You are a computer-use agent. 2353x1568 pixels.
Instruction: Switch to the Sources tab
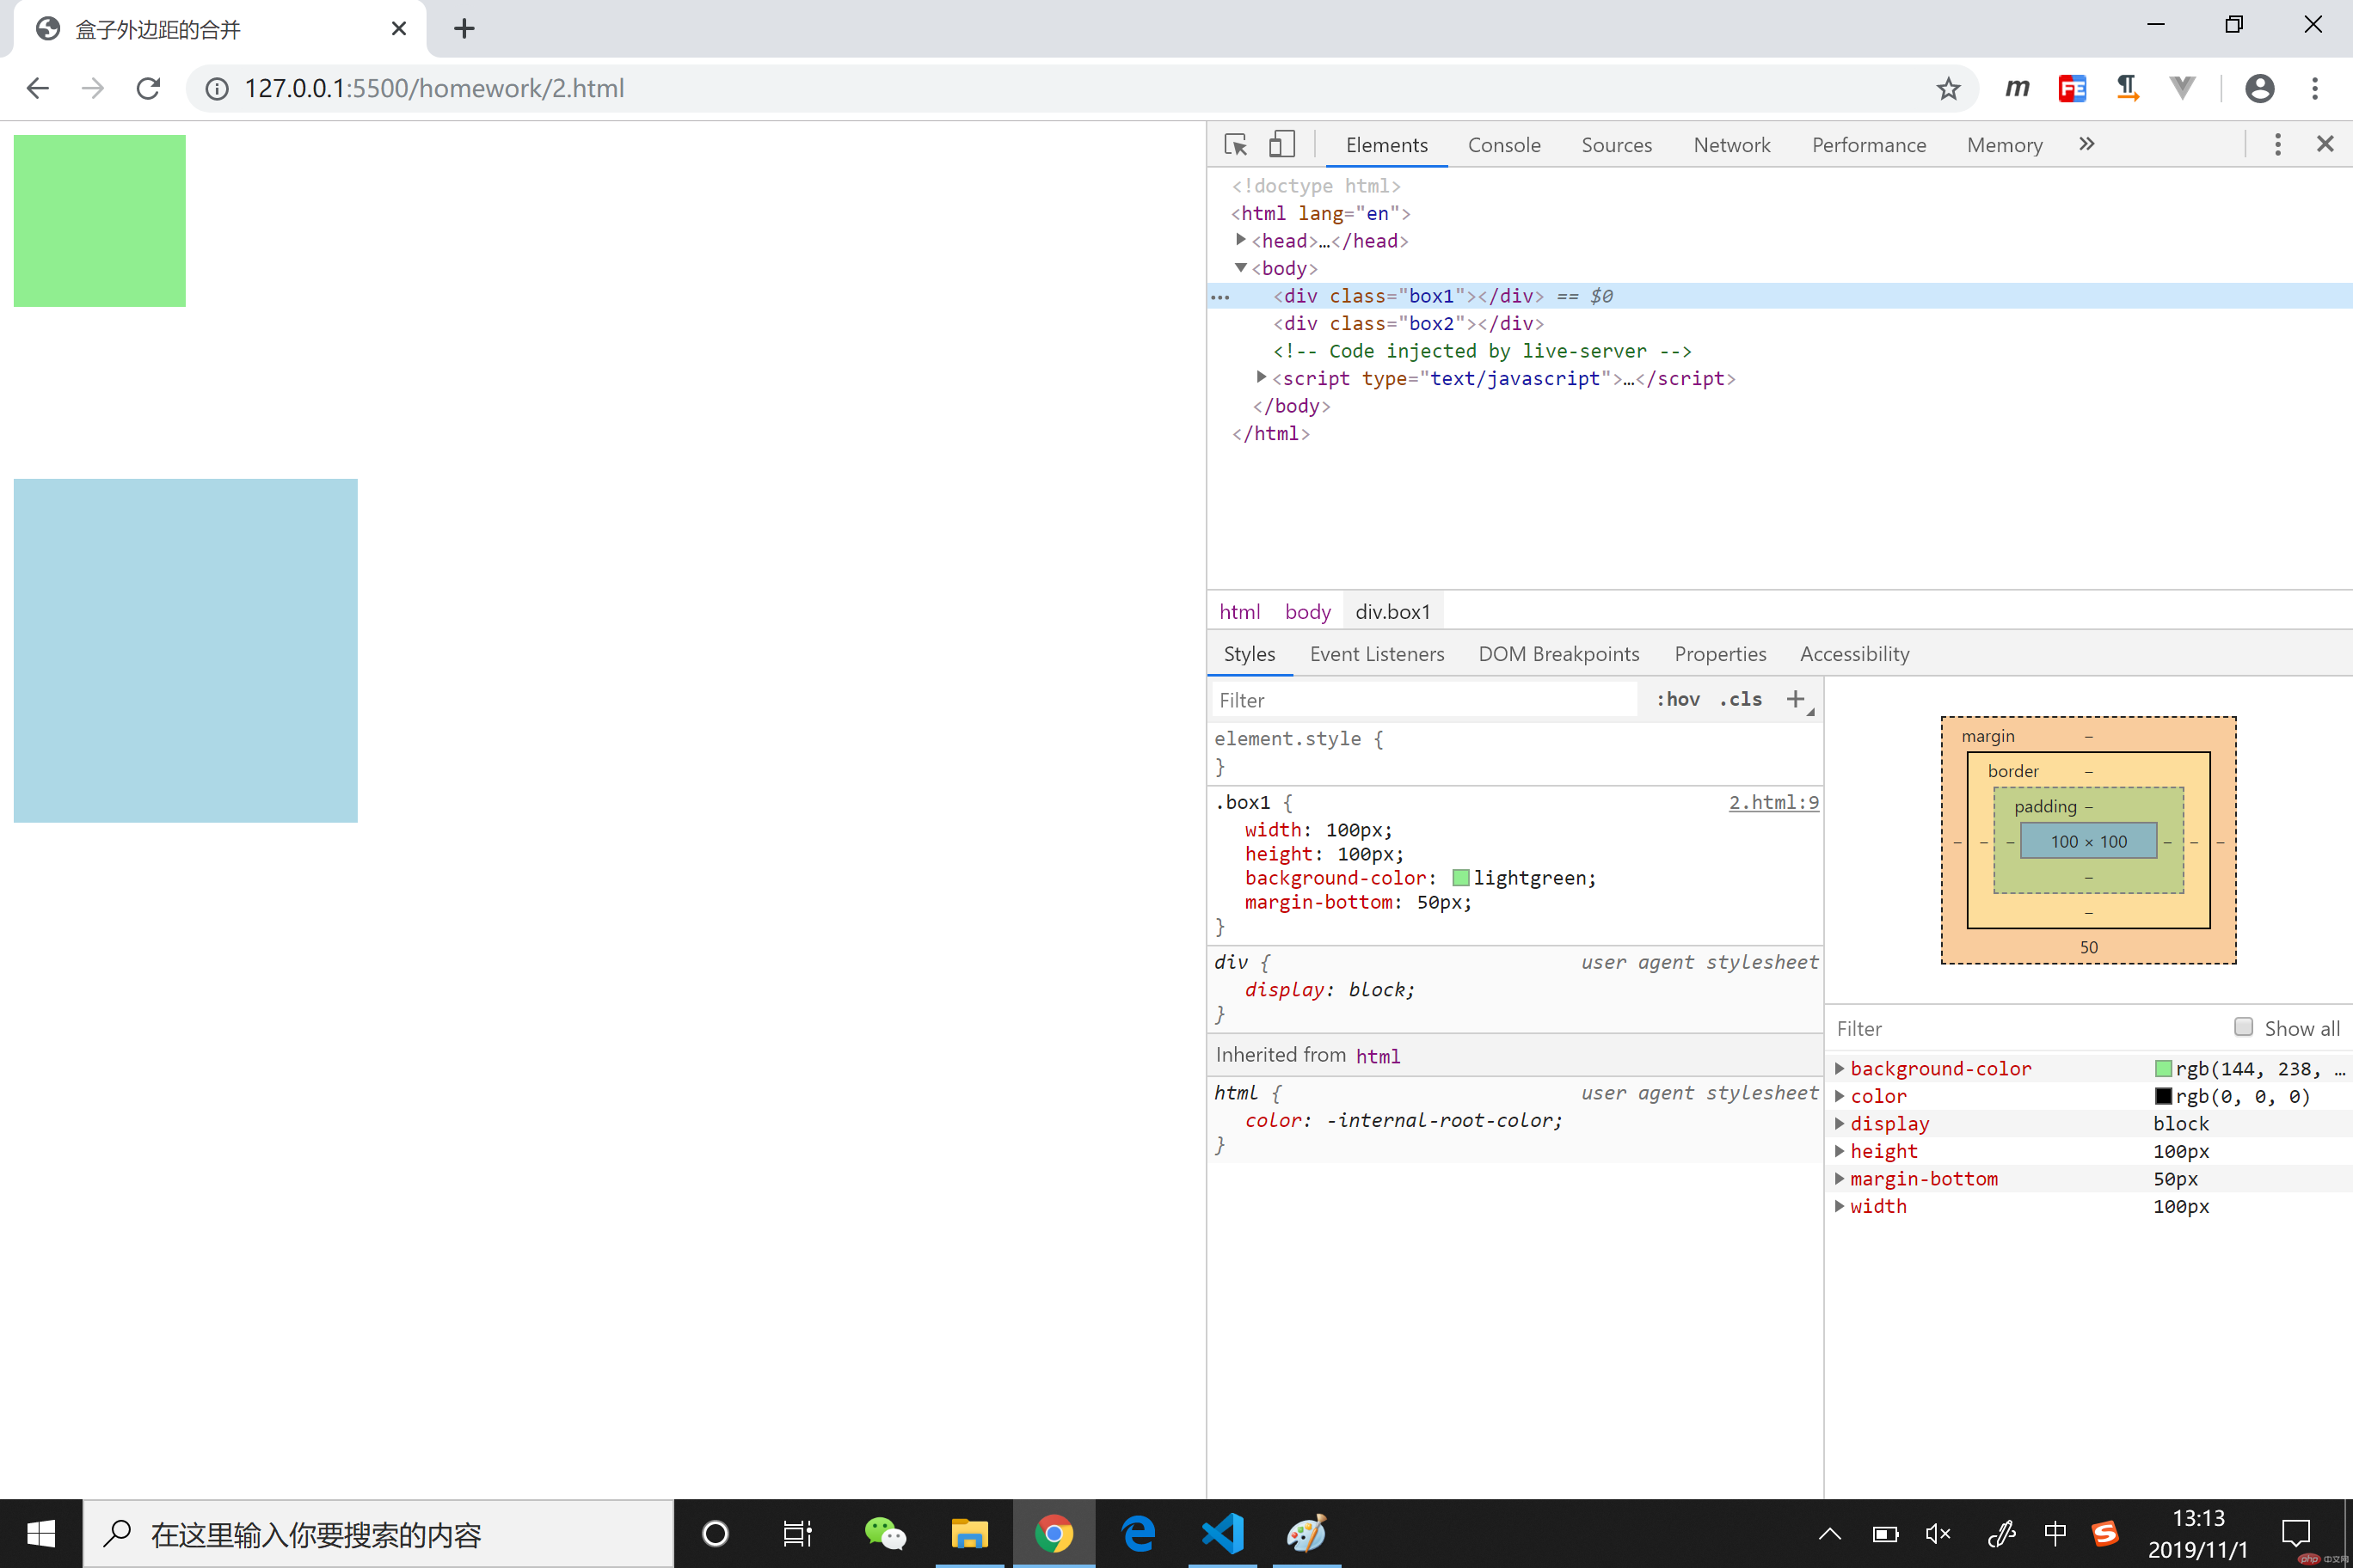pos(1617,145)
